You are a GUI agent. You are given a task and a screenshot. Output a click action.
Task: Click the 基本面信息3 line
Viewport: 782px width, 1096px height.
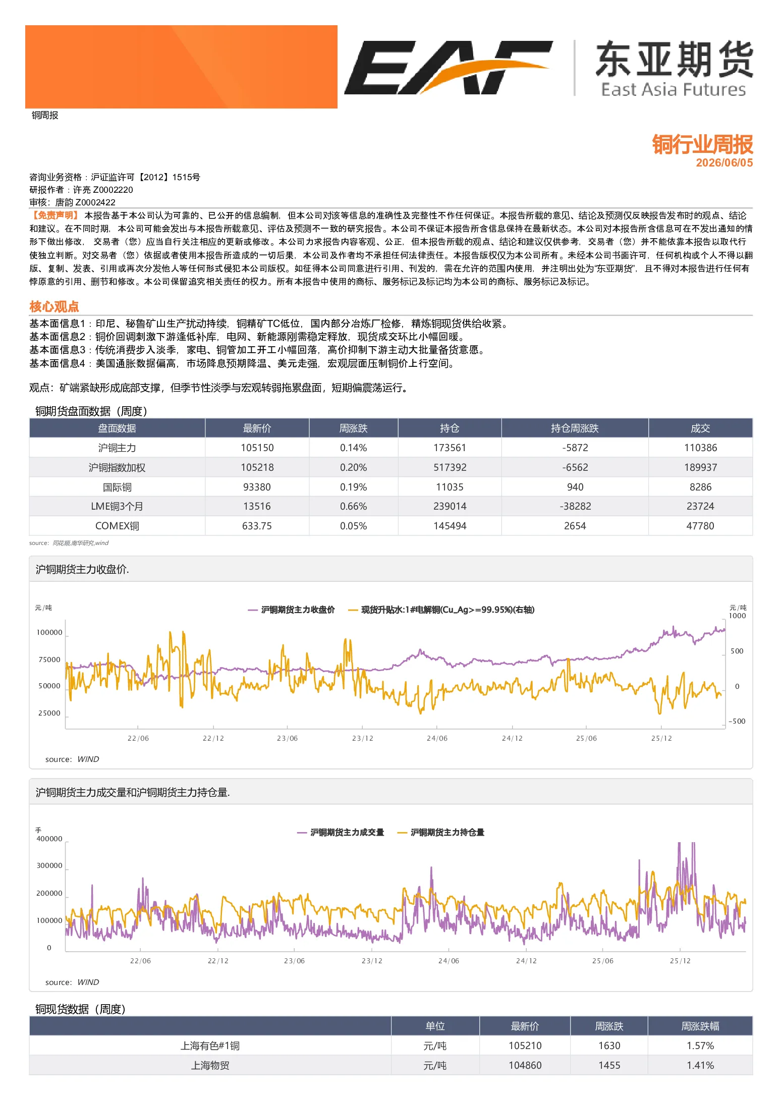pyautogui.click(x=257, y=350)
